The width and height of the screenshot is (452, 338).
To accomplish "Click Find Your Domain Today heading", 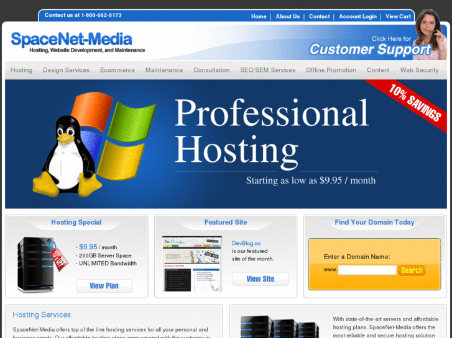I will pos(374,222).
